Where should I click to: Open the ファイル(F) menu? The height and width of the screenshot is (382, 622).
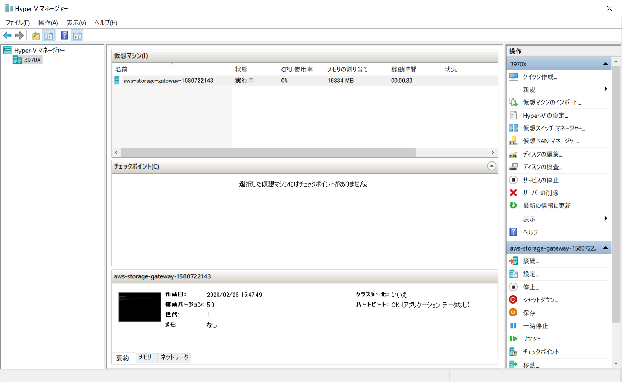tap(18, 23)
